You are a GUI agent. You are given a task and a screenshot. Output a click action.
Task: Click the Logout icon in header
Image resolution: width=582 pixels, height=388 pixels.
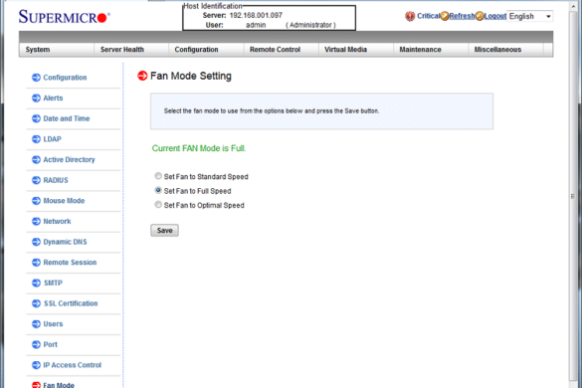coord(480,16)
